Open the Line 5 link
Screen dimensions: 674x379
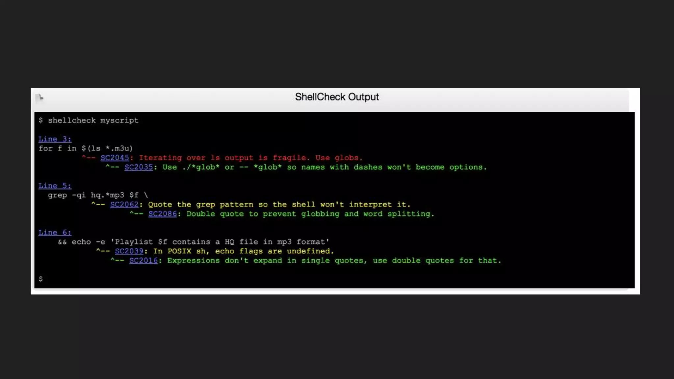(x=55, y=186)
